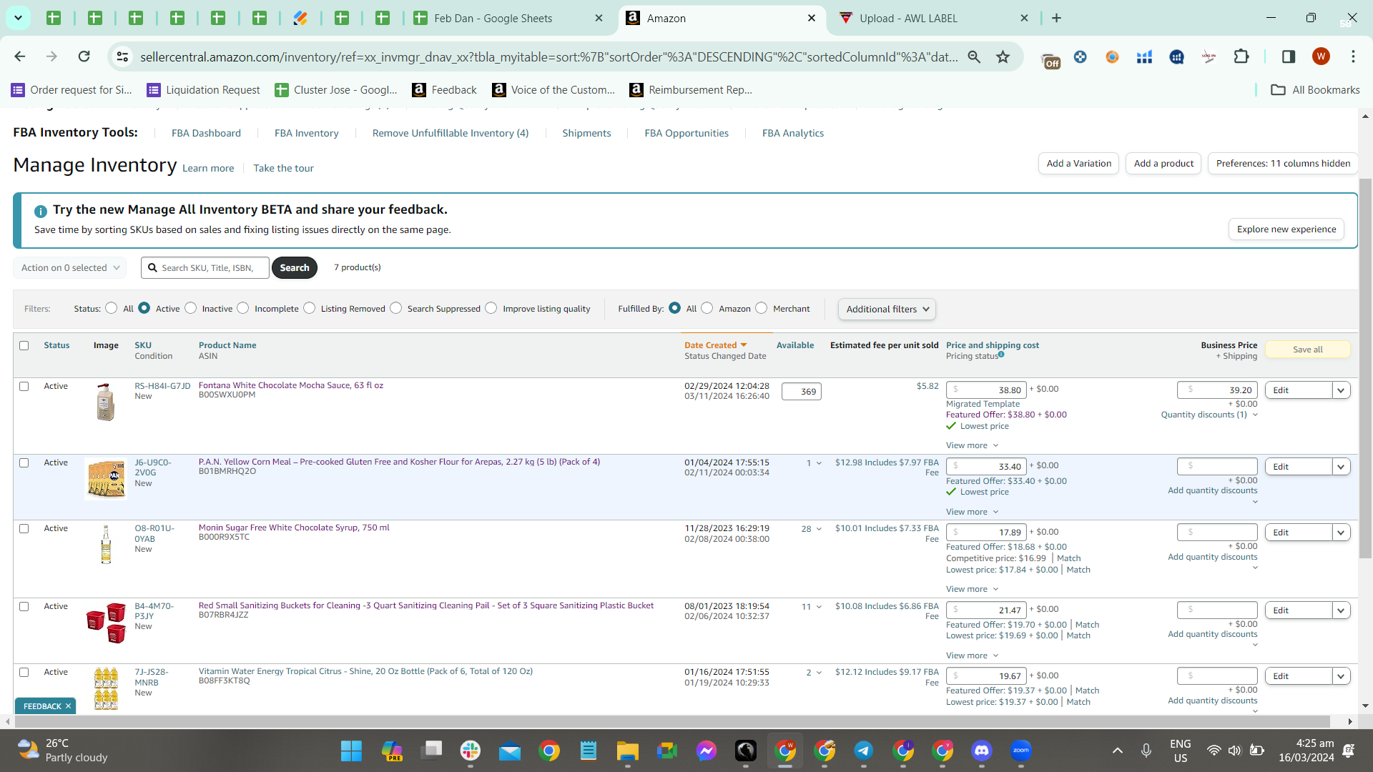Image resolution: width=1373 pixels, height=772 pixels.
Task: Sort by Date Created column
Action: point(716,345)
